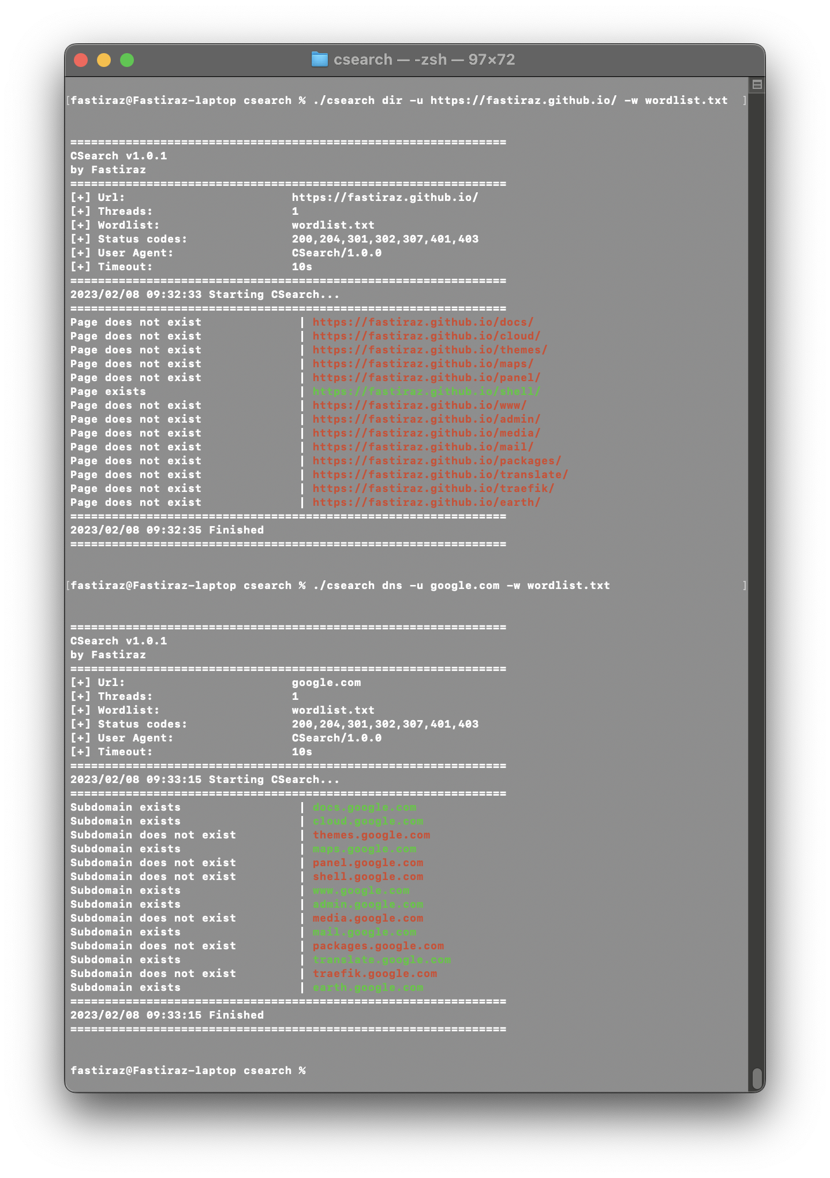
Task: Click docs.google.com in the results
Action: click(364, 807)
